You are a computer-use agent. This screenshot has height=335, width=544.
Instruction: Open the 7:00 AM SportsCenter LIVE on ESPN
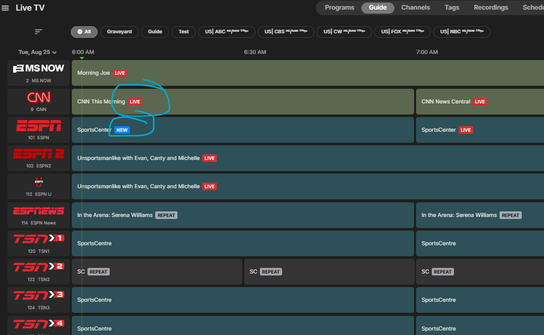pyautogui.click(x=480, y=130)
